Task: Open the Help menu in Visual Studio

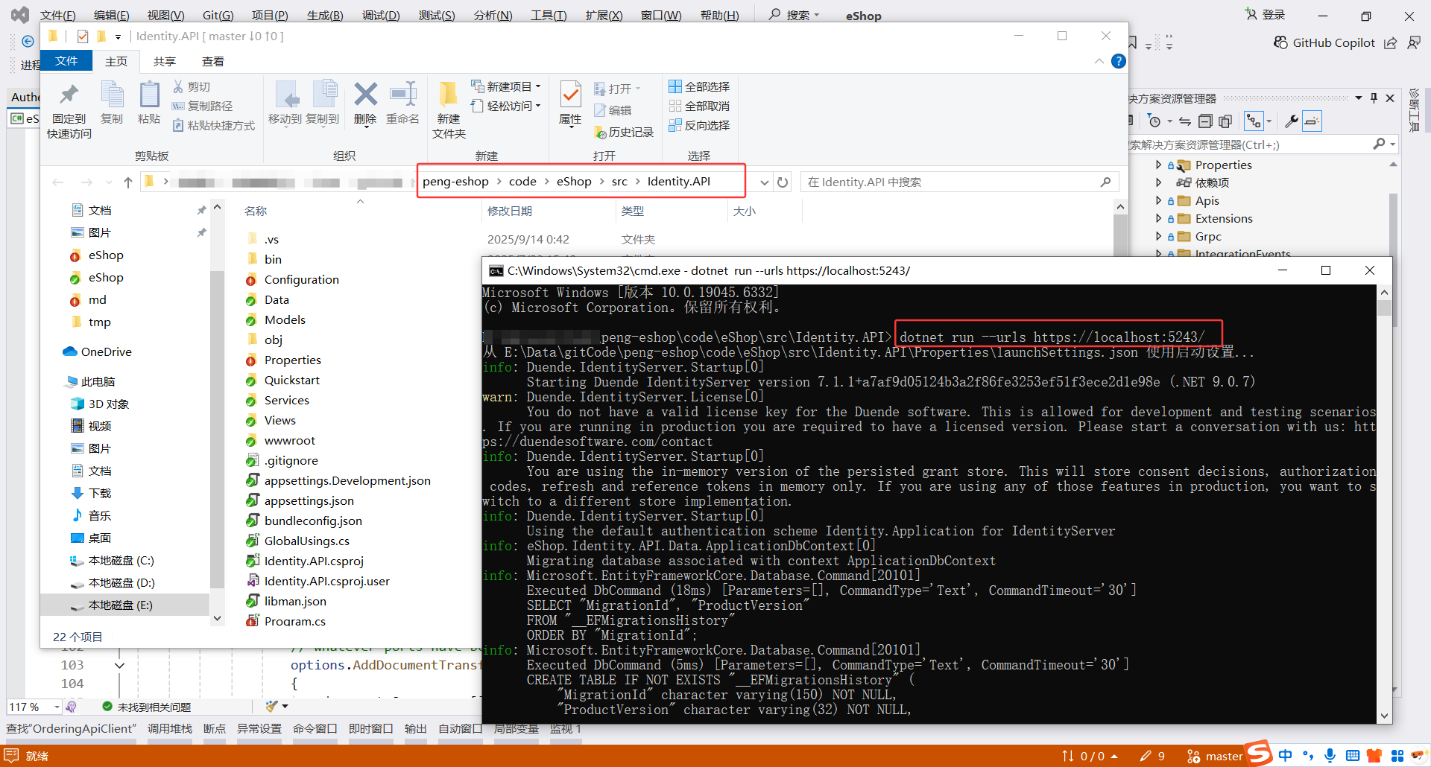Action: [x=720, y=15]
